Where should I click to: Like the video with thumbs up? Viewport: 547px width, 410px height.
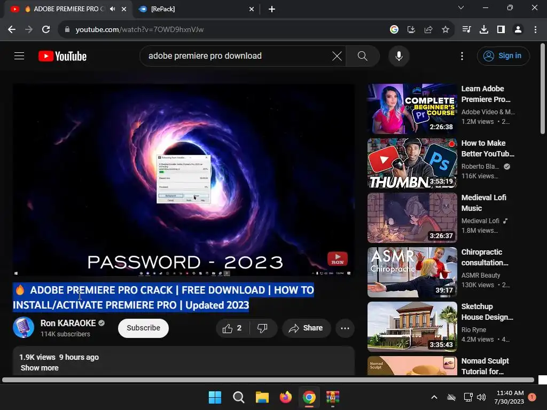coord(233,328)
